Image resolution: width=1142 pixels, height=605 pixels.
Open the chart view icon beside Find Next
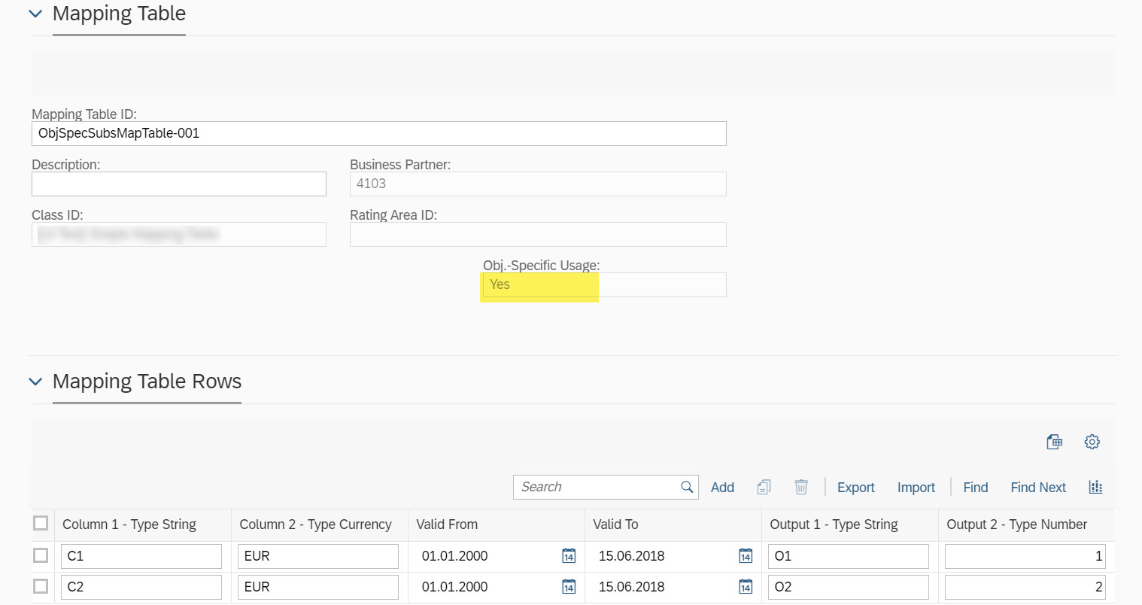1095,487
